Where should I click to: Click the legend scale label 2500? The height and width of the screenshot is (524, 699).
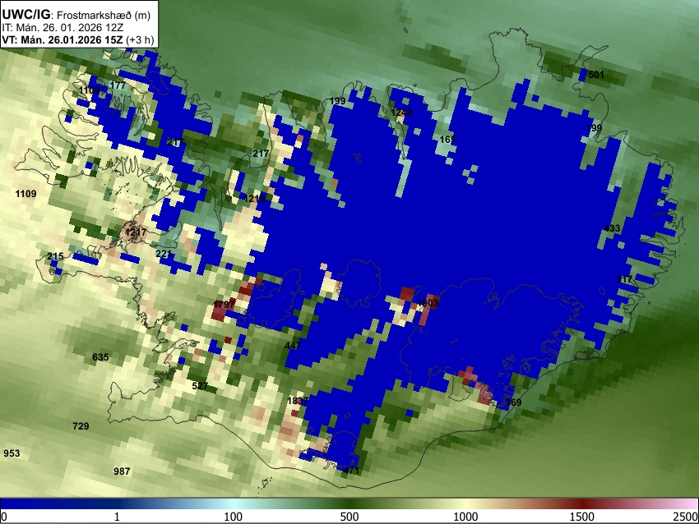coord(686,517)
